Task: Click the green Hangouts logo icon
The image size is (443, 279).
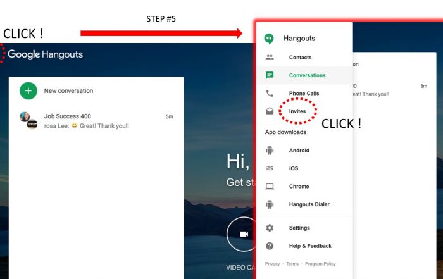Action: click(x=269, y=39)
